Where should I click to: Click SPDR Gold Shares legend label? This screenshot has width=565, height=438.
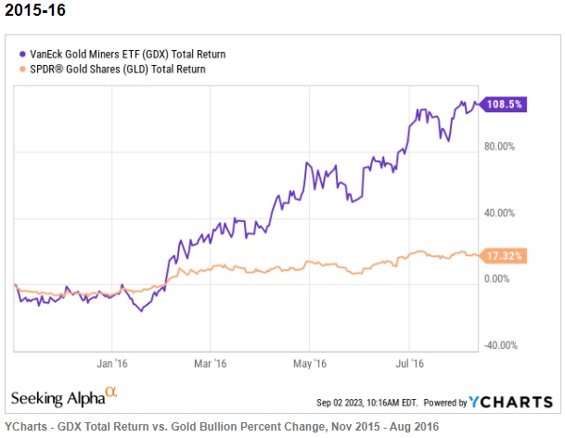117,69
